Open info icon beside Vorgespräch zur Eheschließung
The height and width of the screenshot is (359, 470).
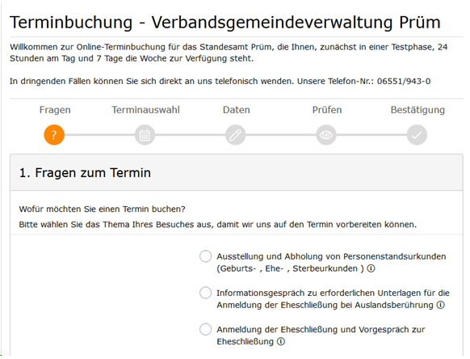click(x=281, y=341)
